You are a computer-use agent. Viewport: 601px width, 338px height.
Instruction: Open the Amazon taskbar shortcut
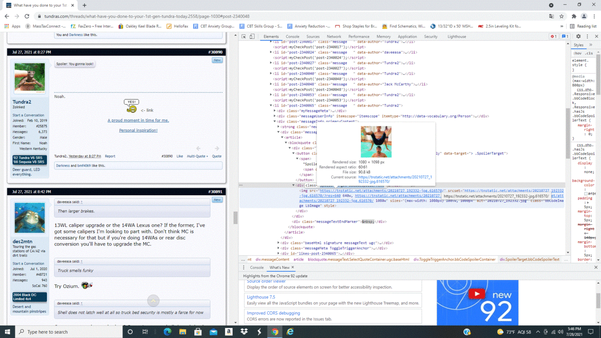(x=229, y=332)
